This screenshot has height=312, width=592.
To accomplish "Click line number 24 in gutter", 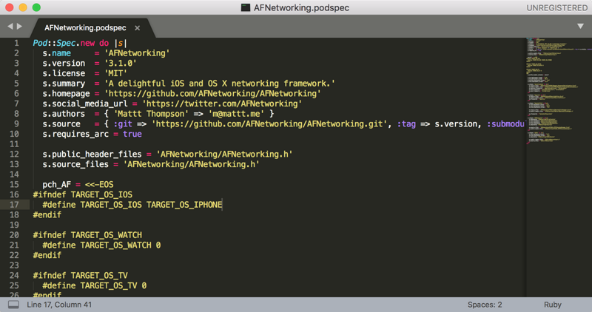I will pos(14,276).
